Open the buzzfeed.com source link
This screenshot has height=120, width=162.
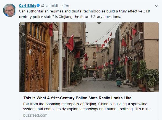coord(35,115)
